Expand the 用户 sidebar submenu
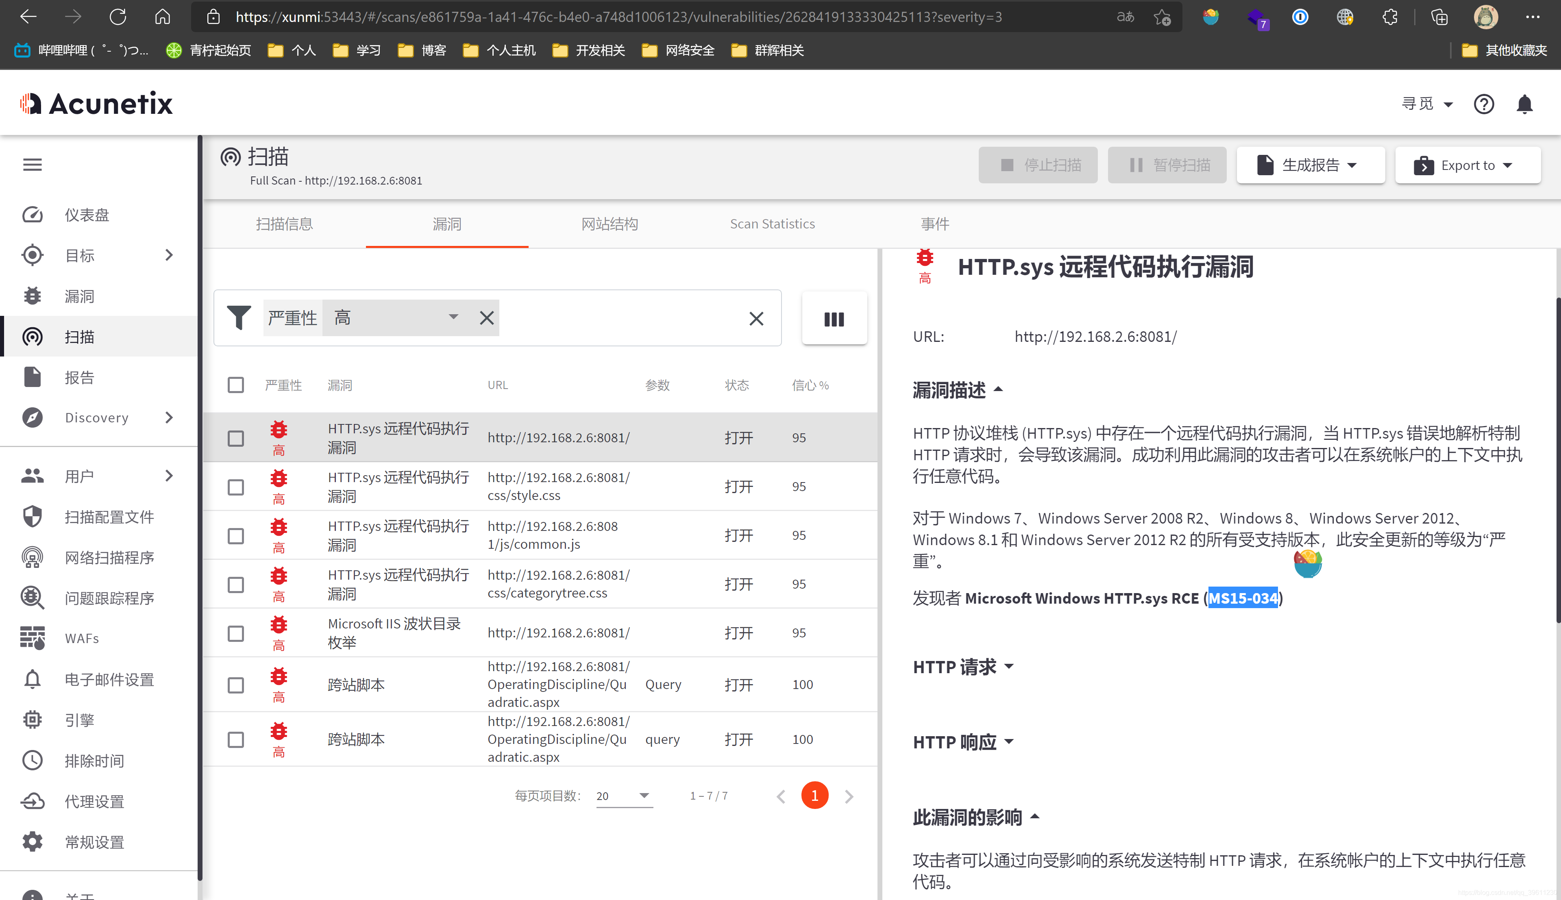 tap(169, 476)
